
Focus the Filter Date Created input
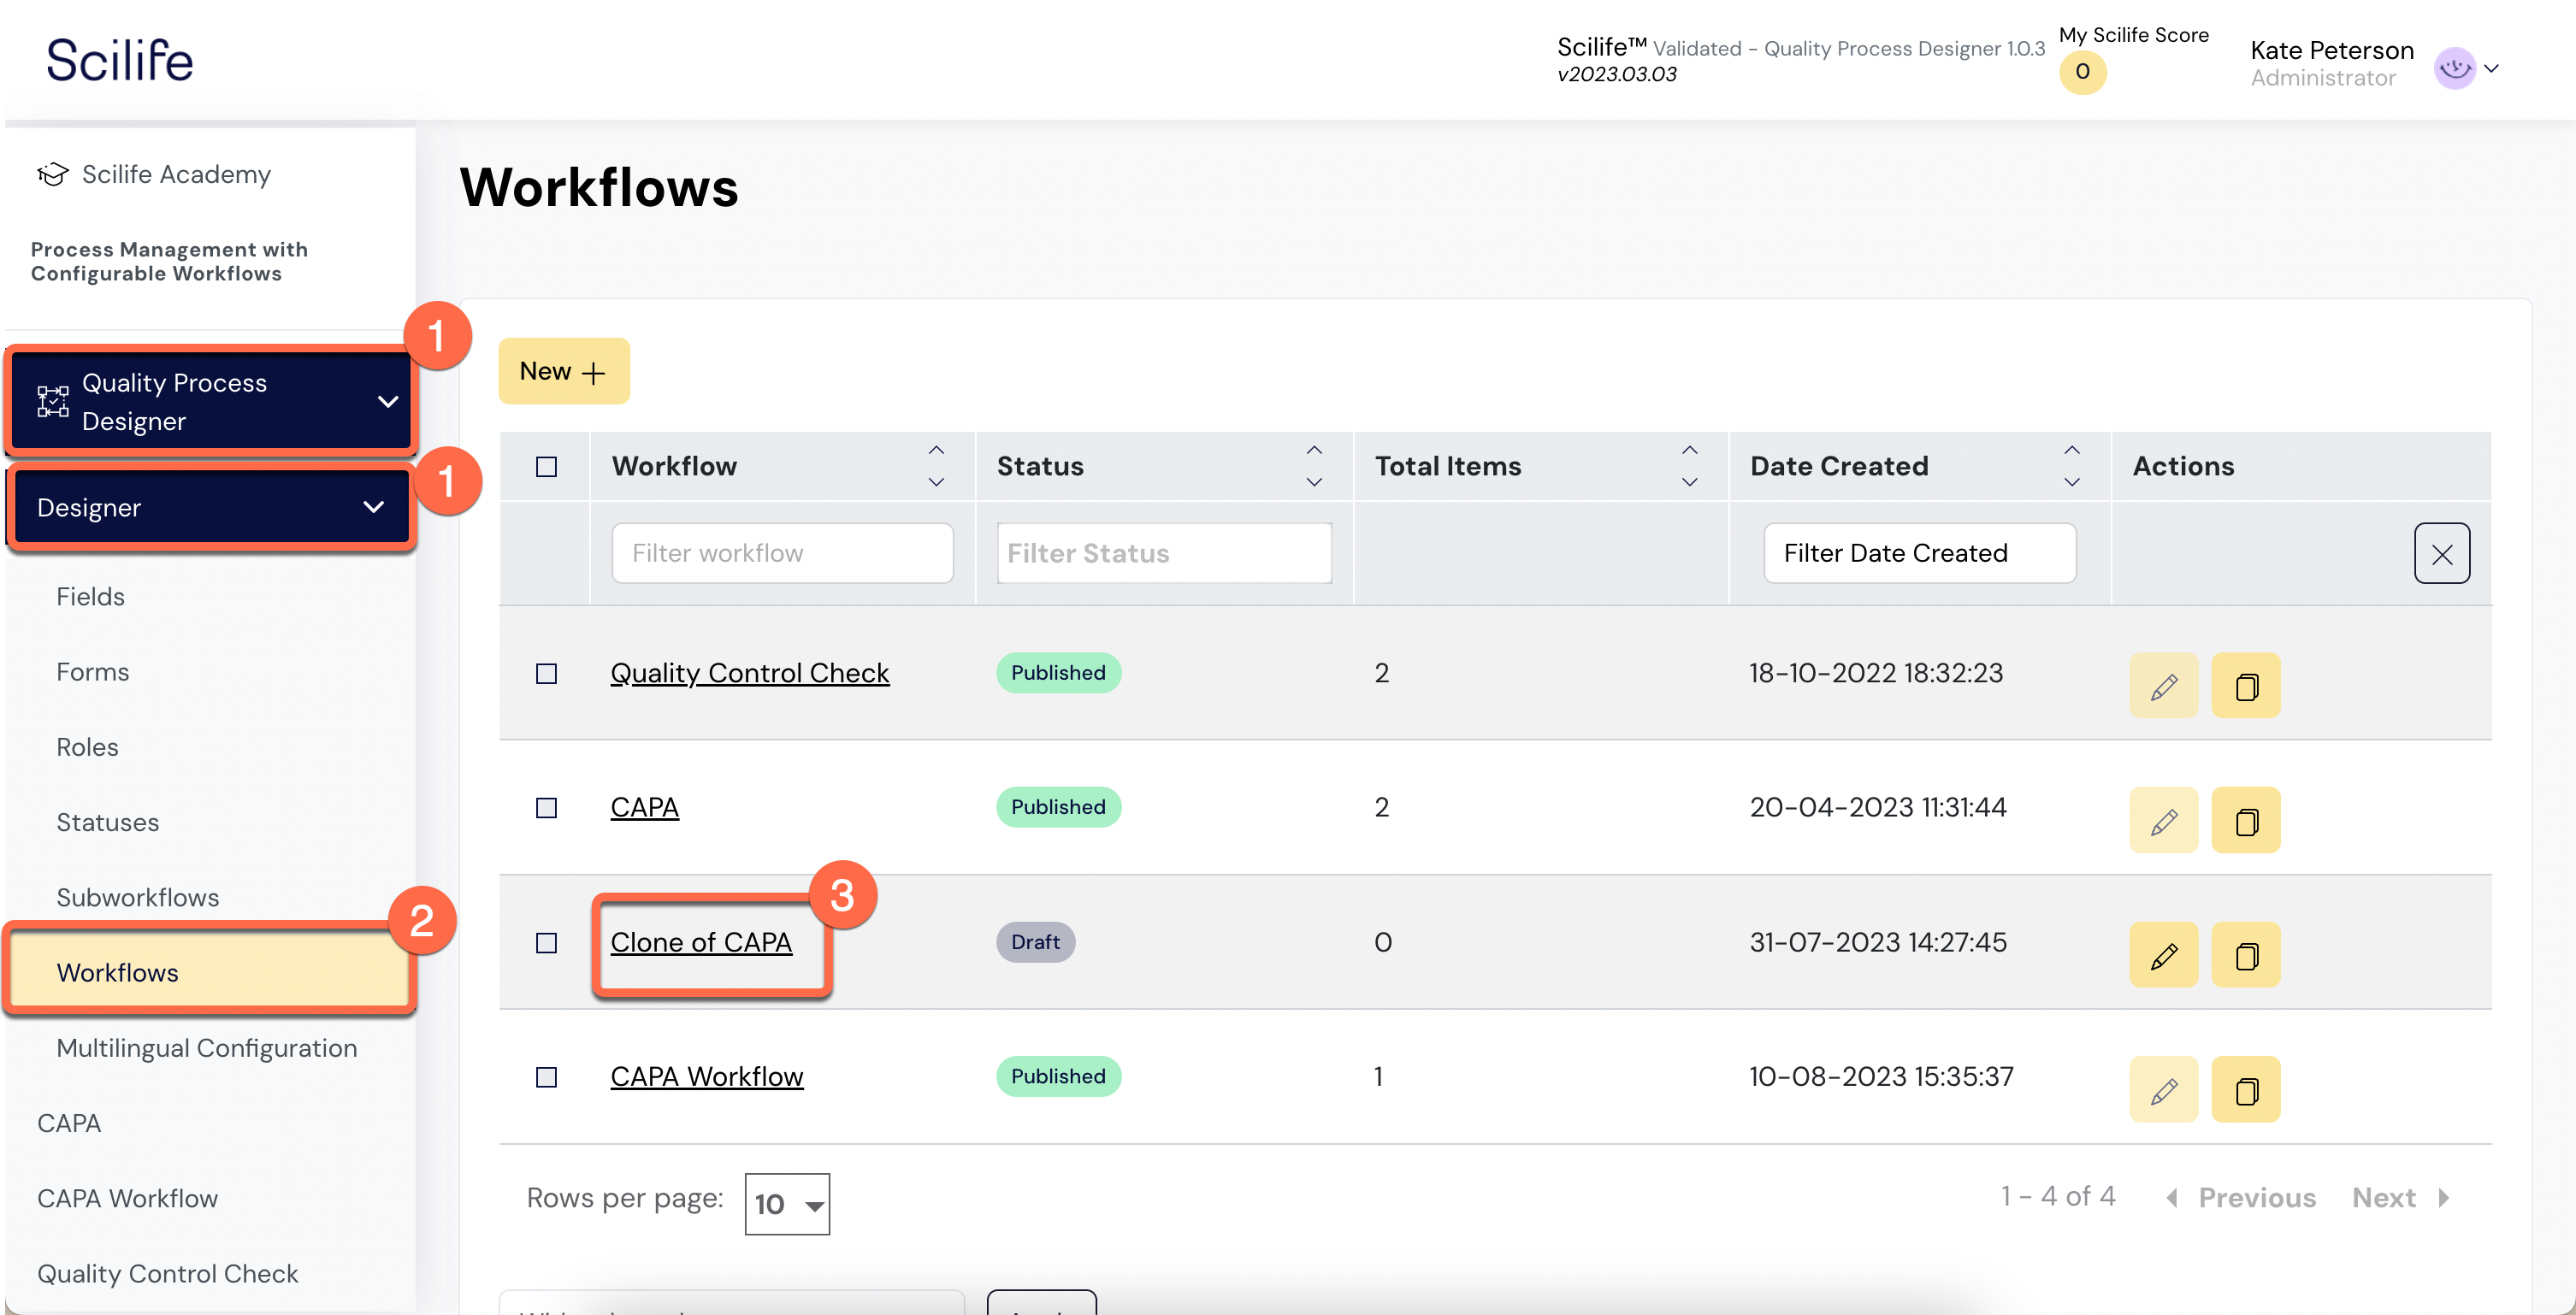click(x=1919, y=553)
